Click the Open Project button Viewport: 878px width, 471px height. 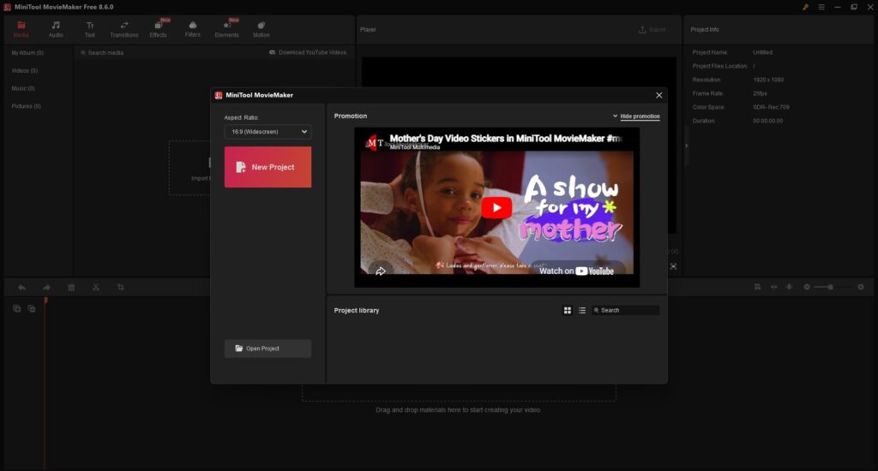268,349
